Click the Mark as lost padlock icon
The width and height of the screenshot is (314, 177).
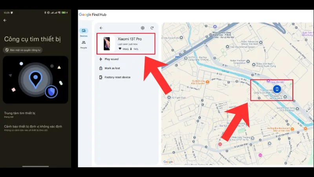[x=101, y=68]
